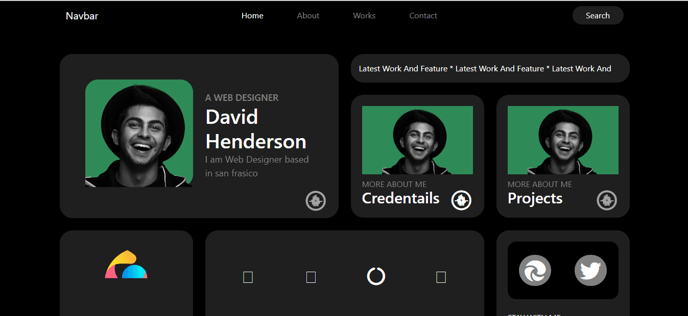This screenshot has width=688, height=316.
Task: Open the Credentials heading link
Action: click(x=400, y=198)
